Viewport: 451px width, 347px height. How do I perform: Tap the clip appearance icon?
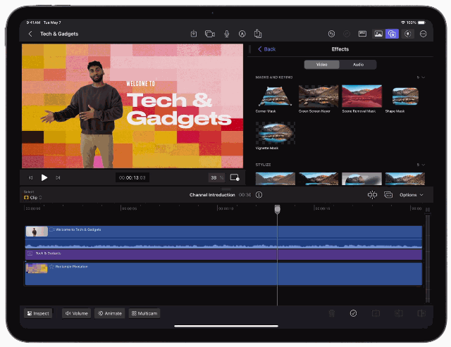click(388, 195)
